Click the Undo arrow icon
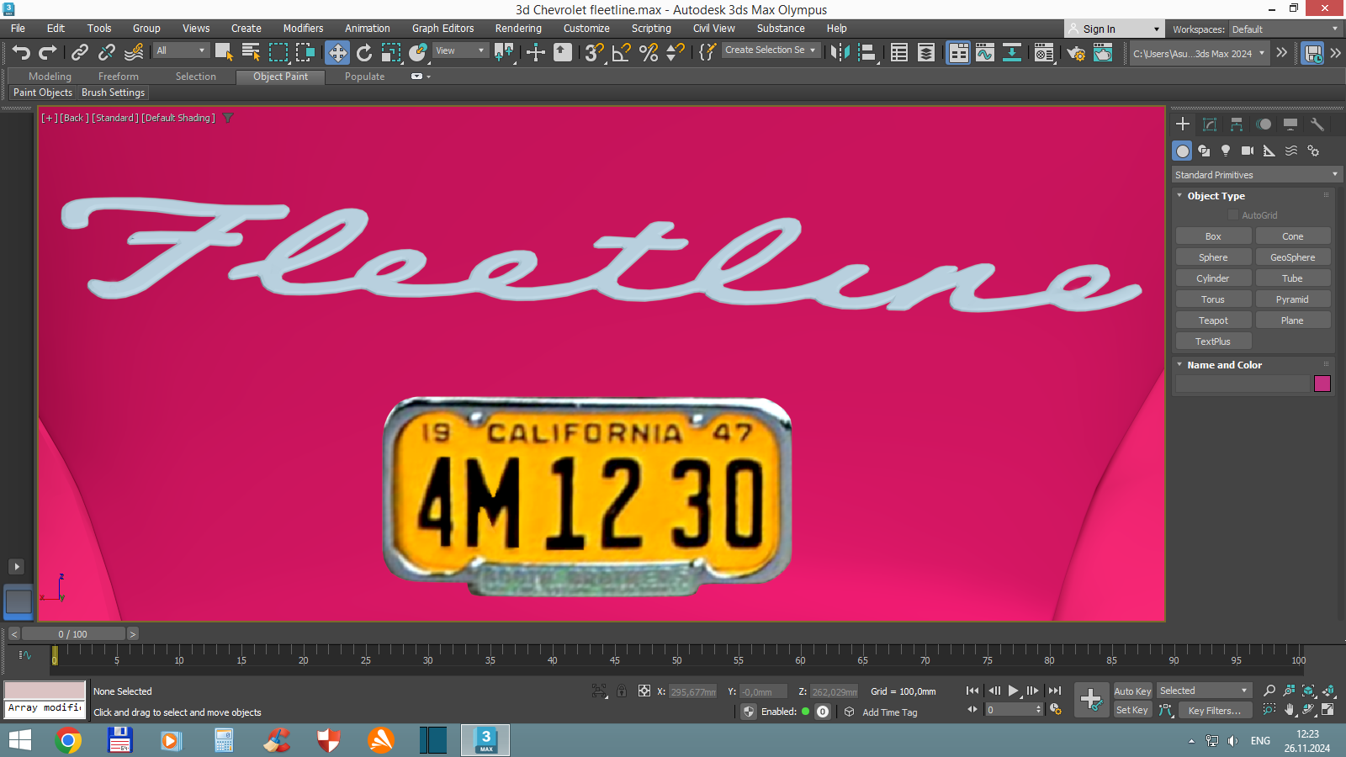The width and height of the screenshot is (1346, 757). 21,52
